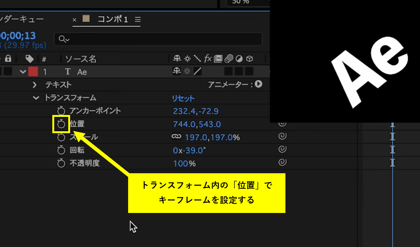Click the red layer color swatch
420x247 pixels.
click(x=33, y=71)
